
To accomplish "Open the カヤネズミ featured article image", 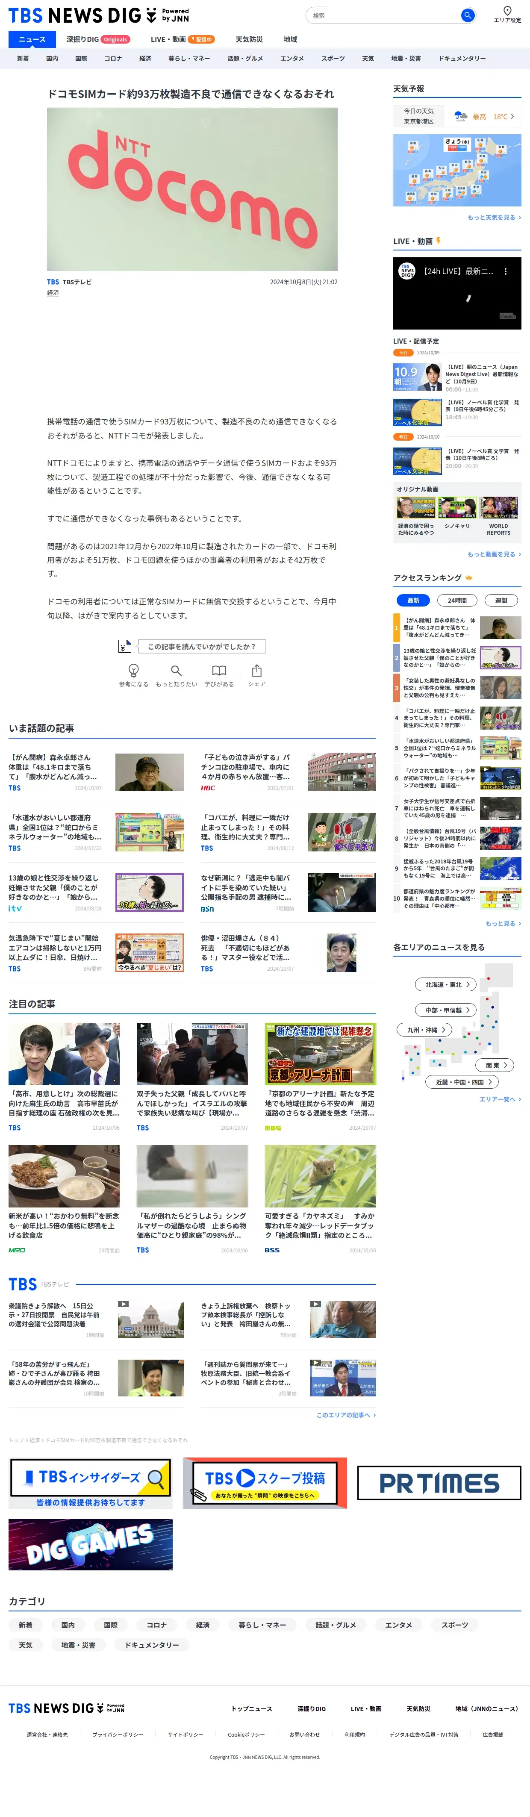I will (321, 1177).
